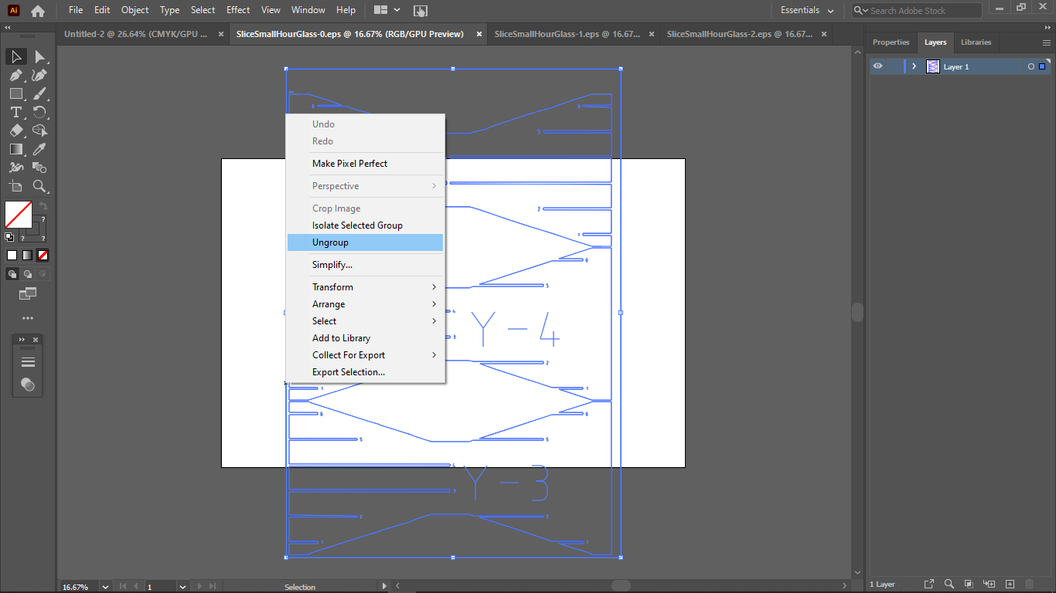Choose Export Selection...
The height and width of the screenshot is (593, 1056).
point(365,372)
